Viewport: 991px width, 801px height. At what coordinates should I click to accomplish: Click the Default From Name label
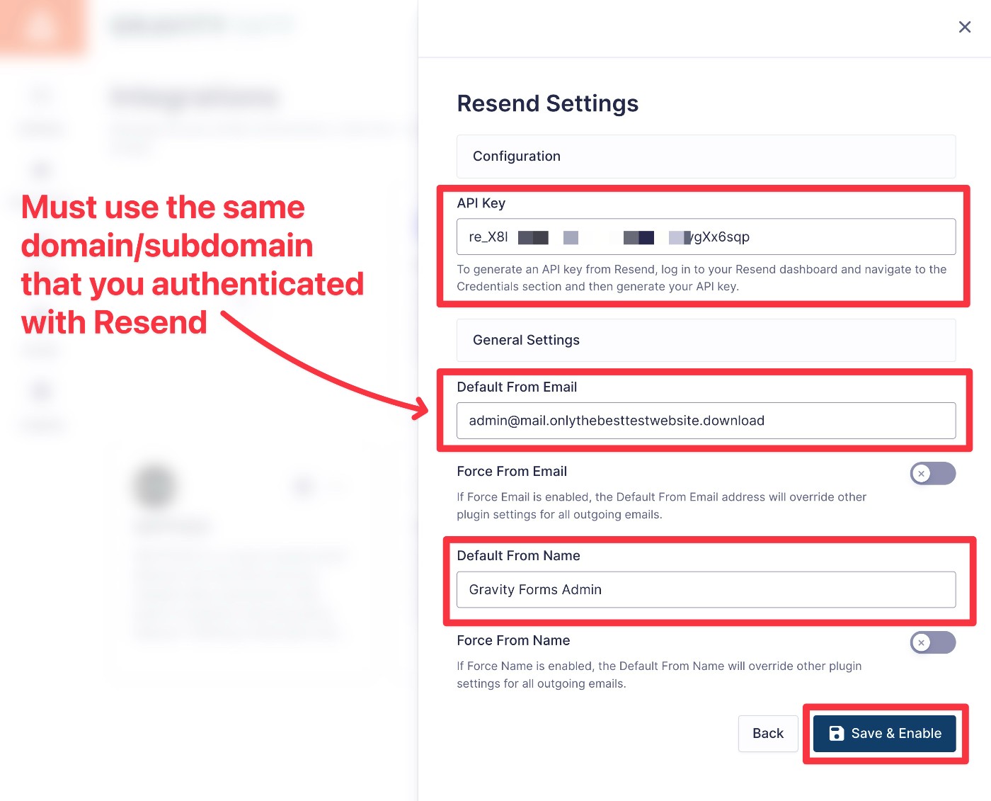518,556
